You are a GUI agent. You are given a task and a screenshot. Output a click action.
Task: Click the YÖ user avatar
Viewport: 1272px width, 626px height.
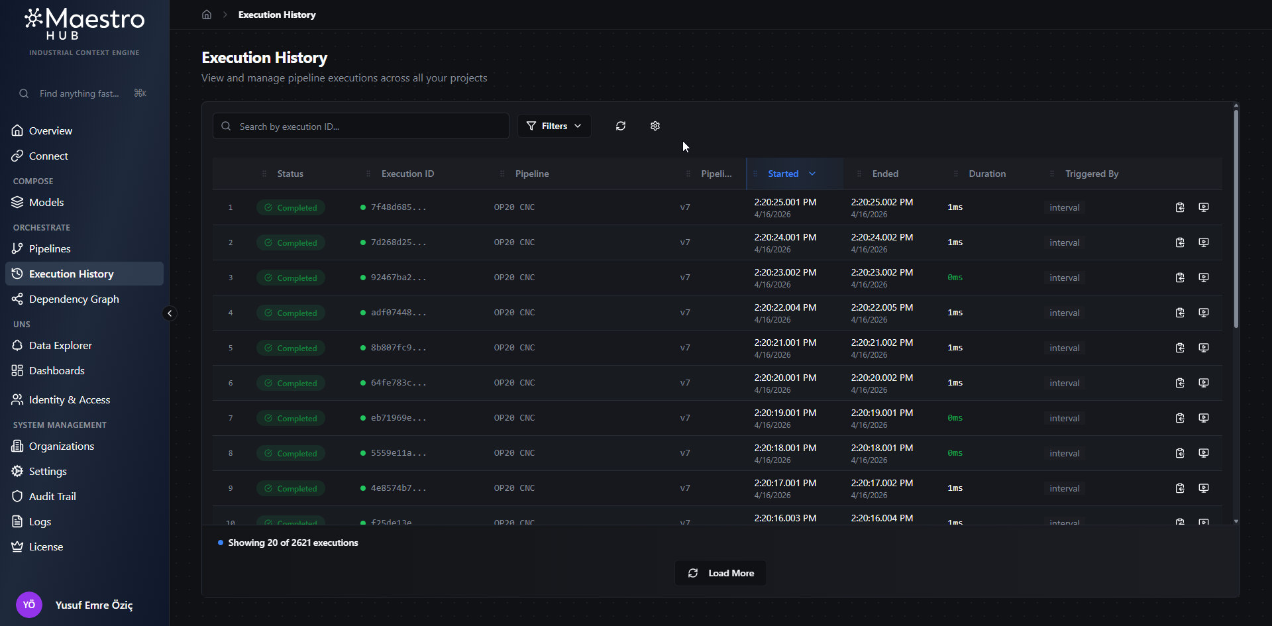29,605
